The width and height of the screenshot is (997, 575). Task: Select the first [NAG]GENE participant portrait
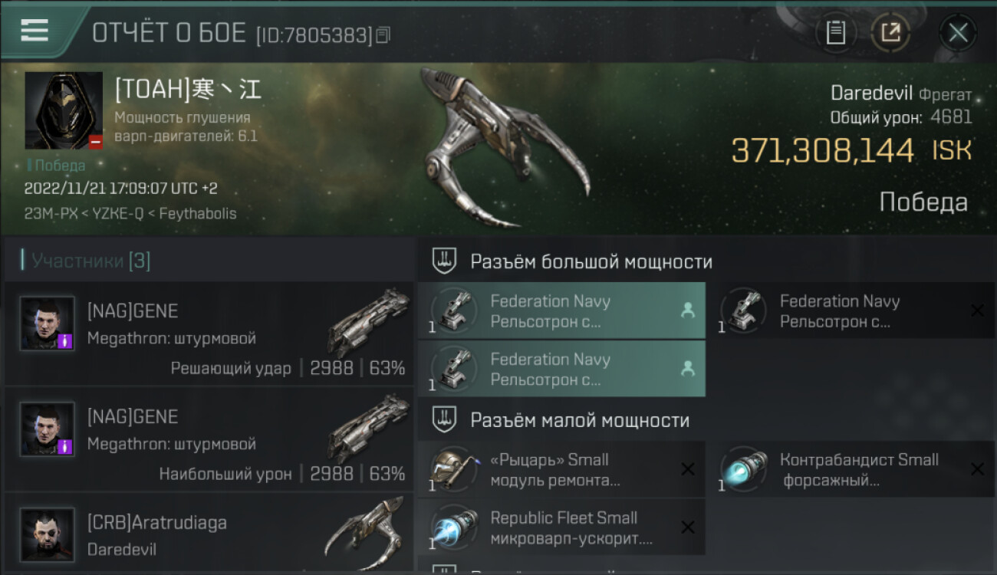pyautogui.click(x=48, y=324)
